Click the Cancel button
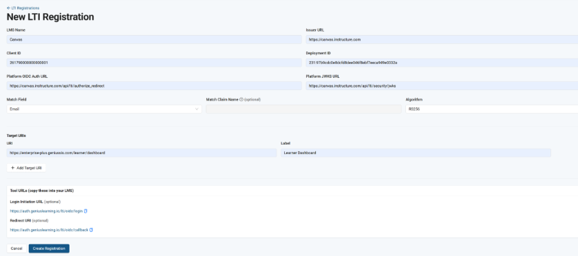Image resolution: width=578 pixels, height=256 pixels. tap(17, 248)
